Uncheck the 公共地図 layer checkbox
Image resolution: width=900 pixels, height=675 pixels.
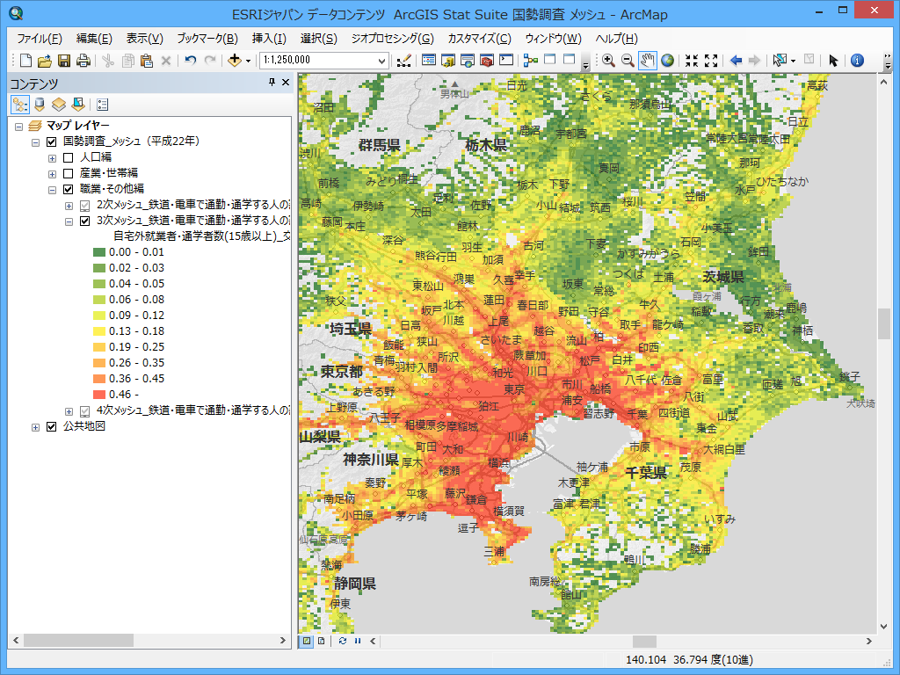coord(51,427)
